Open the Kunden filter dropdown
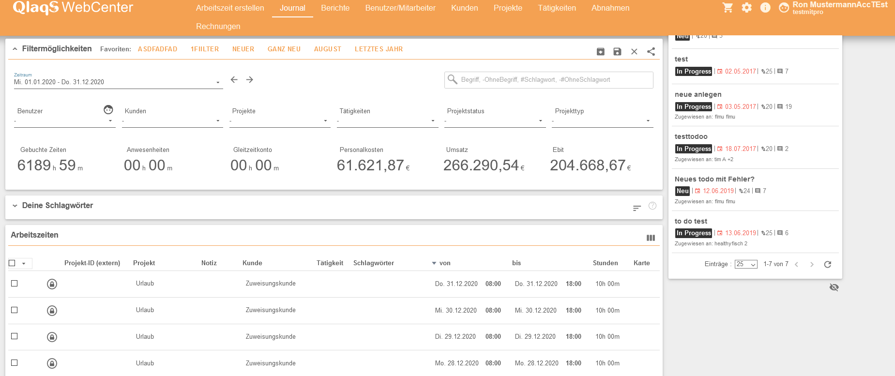 [x=172, y=121]
